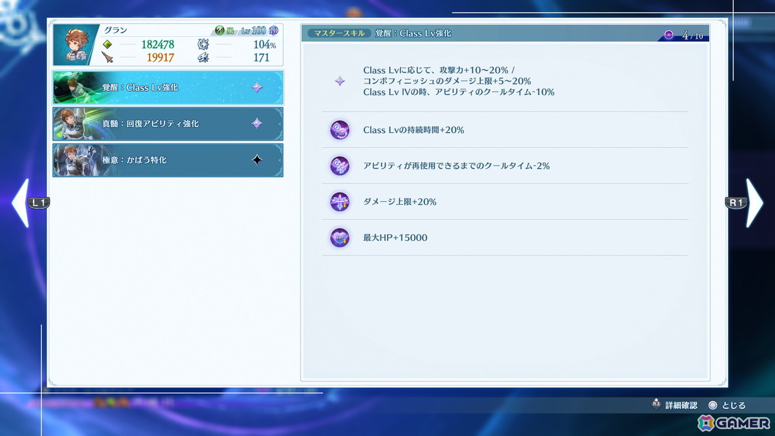
Task: Click the attack value 19917
Action: point(160,58)
